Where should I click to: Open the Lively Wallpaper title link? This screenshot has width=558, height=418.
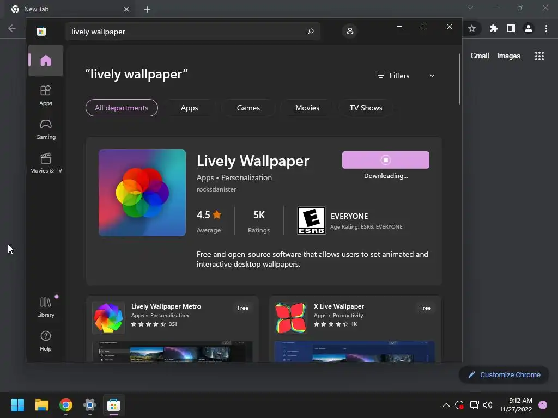pyautogui.click(x=253, y=161)
